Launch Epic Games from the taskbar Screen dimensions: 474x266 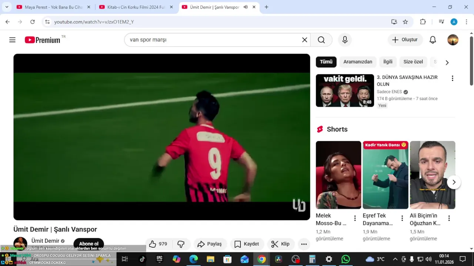(160, 259)
